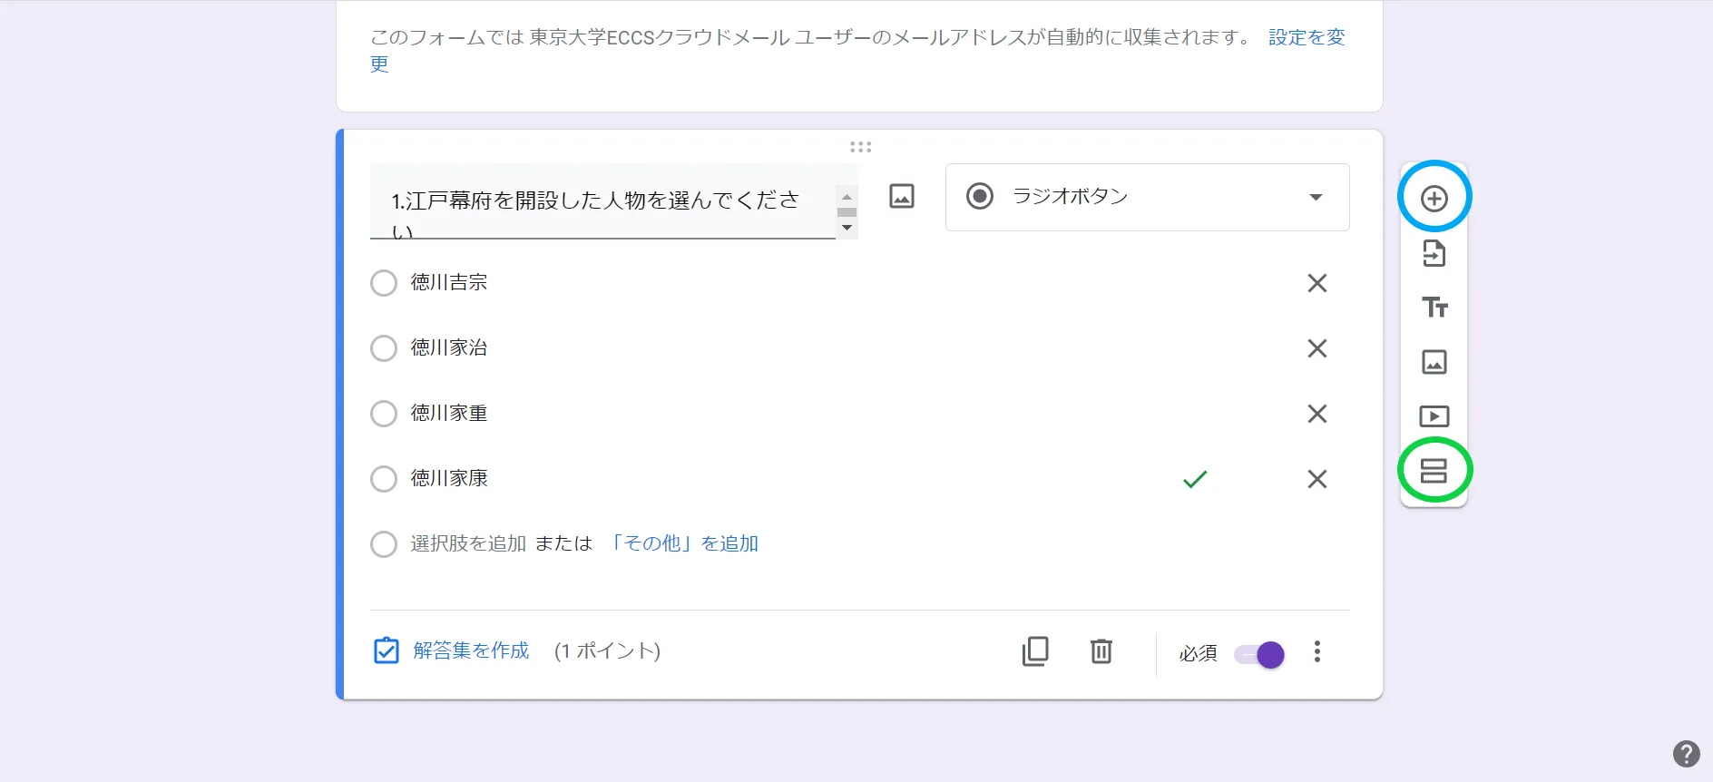This screenshot has height=782, width=1713.
Task: Select the 徳川家康 radio option
Action: coord(384,479)
